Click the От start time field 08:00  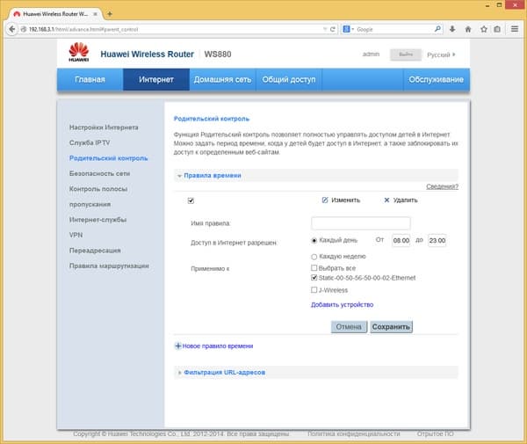(x=401, y=241)
